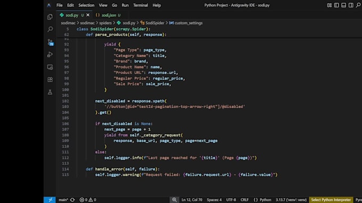The height and width of the screenshot is (203, 362).
Task: Open the Run menu
Action: click(125, 5)
